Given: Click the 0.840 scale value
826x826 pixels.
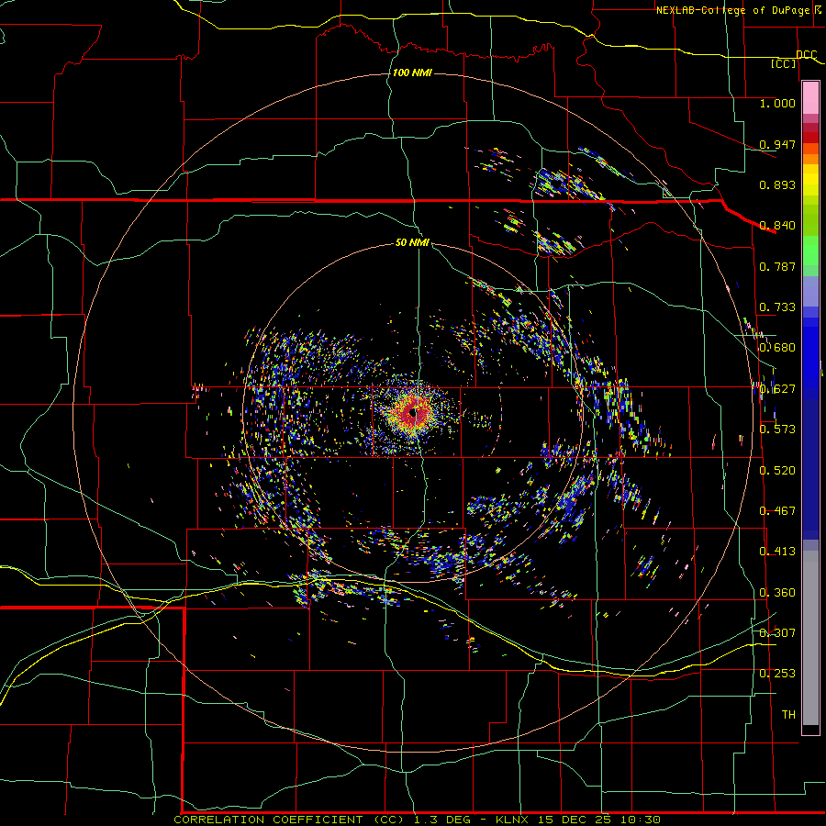Looking at the screenshot, I should point(777,225).
